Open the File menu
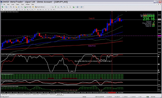This screenshot has width=162, height=98. click(x=4, y=4)
